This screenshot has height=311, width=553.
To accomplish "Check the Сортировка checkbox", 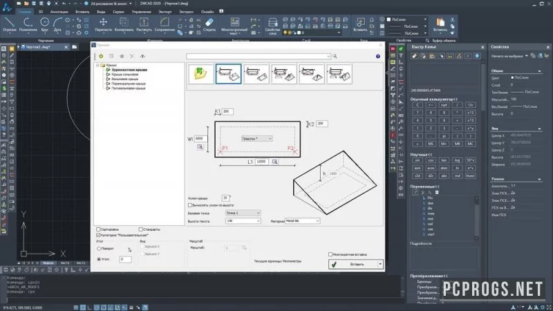I will coord(98,229).
